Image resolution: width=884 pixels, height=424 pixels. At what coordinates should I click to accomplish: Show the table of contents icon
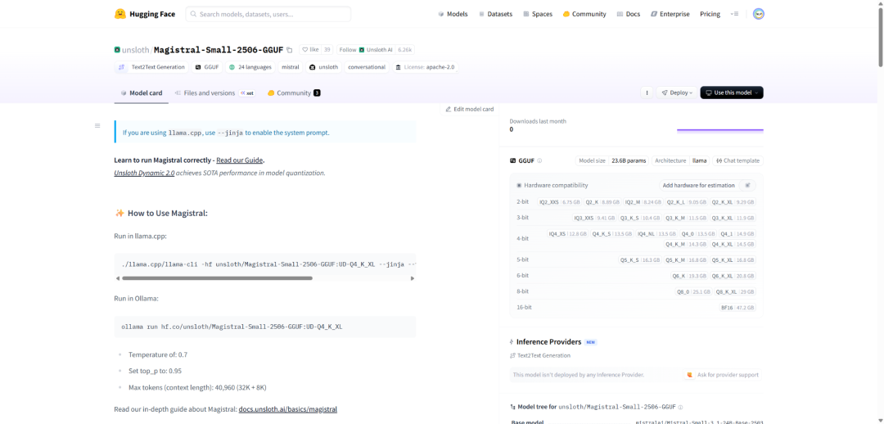click(97, 126)
